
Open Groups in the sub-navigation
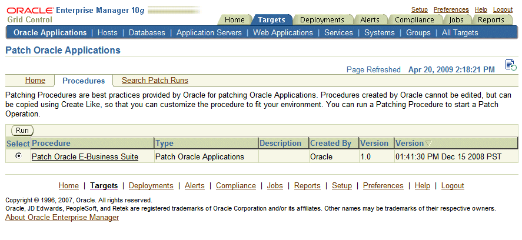point(418,32)
